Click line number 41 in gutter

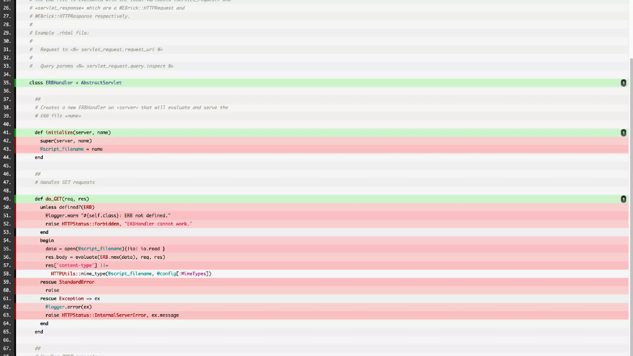coord(7,133)
